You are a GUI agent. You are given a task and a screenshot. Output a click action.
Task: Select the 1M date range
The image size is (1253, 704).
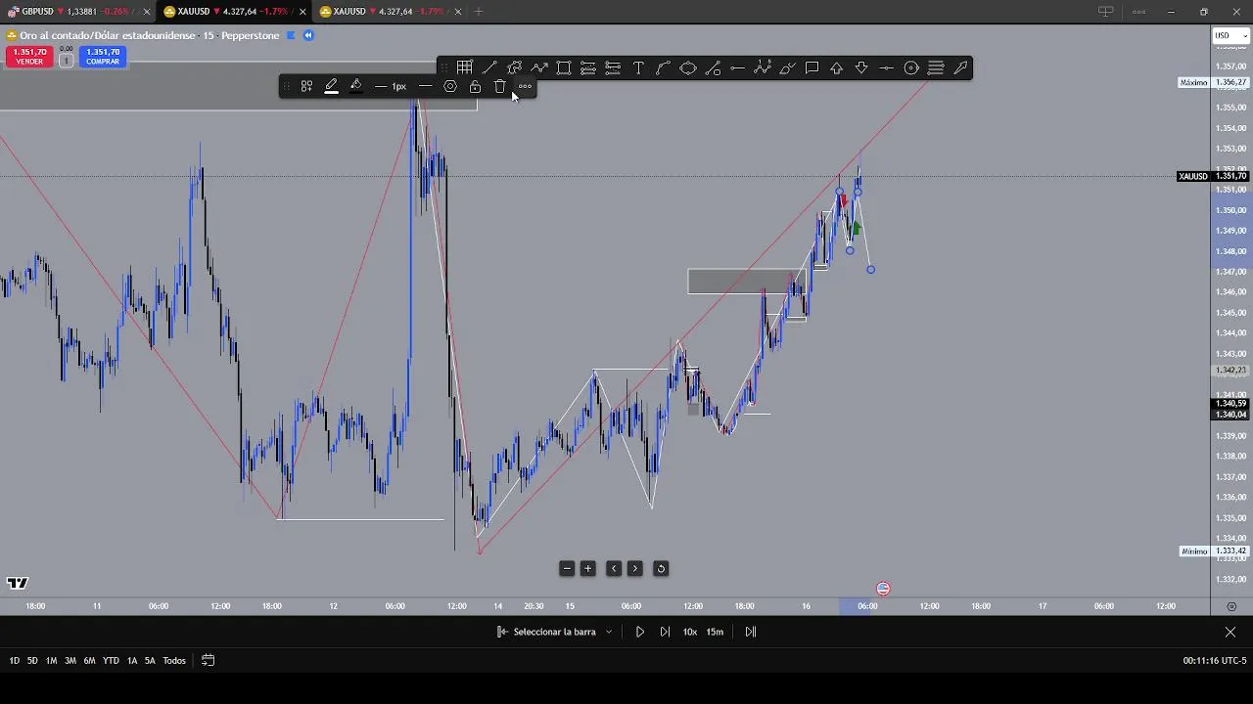(x=51, y=661)
